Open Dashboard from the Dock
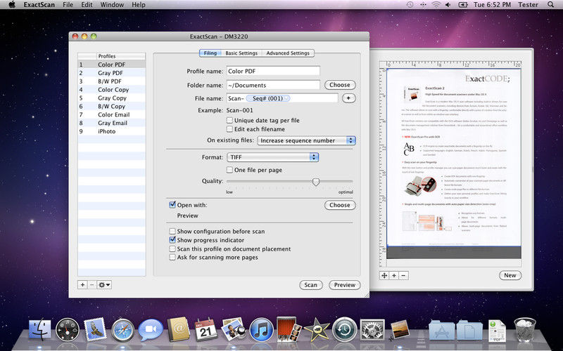The height and width of the screenshot is (351, 563). click(x=68, y=329)
